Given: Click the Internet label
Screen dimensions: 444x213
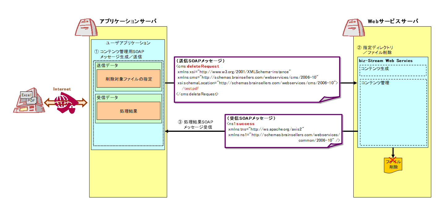Looking at the screenshot, I should pyautogui.click(x=62, y=89).
